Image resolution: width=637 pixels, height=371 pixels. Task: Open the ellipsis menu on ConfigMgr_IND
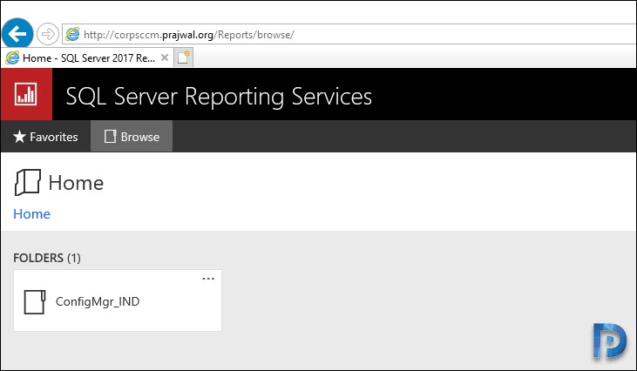point(208,279)
